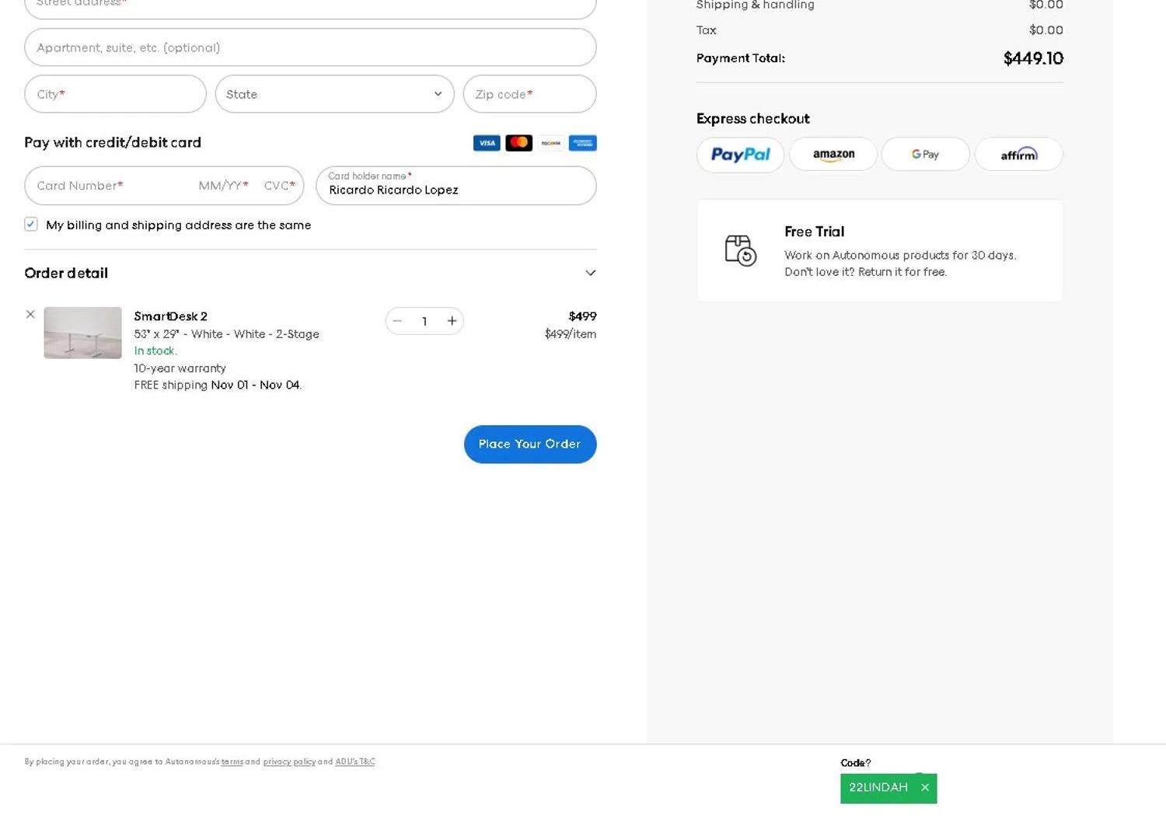Focus the City input field
This screenshot has height=816, width=1166.
pyautogui.click(x=115, y=94)
